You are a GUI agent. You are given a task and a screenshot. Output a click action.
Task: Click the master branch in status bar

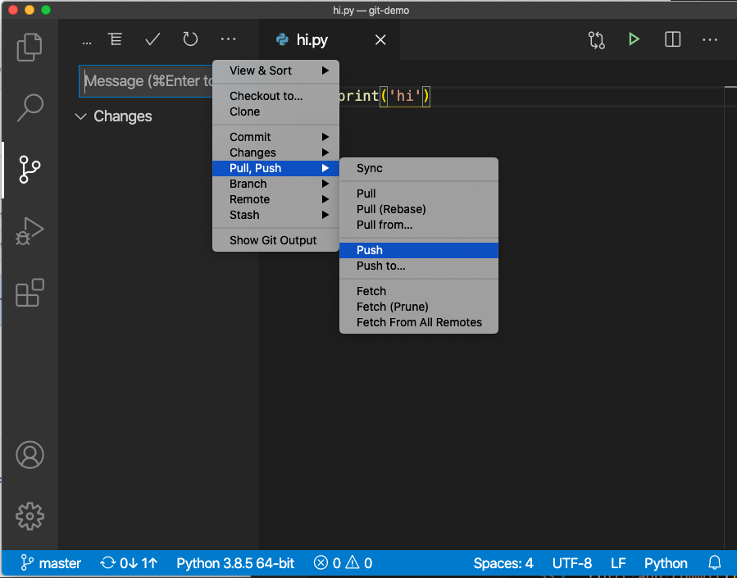pos(52,563)
